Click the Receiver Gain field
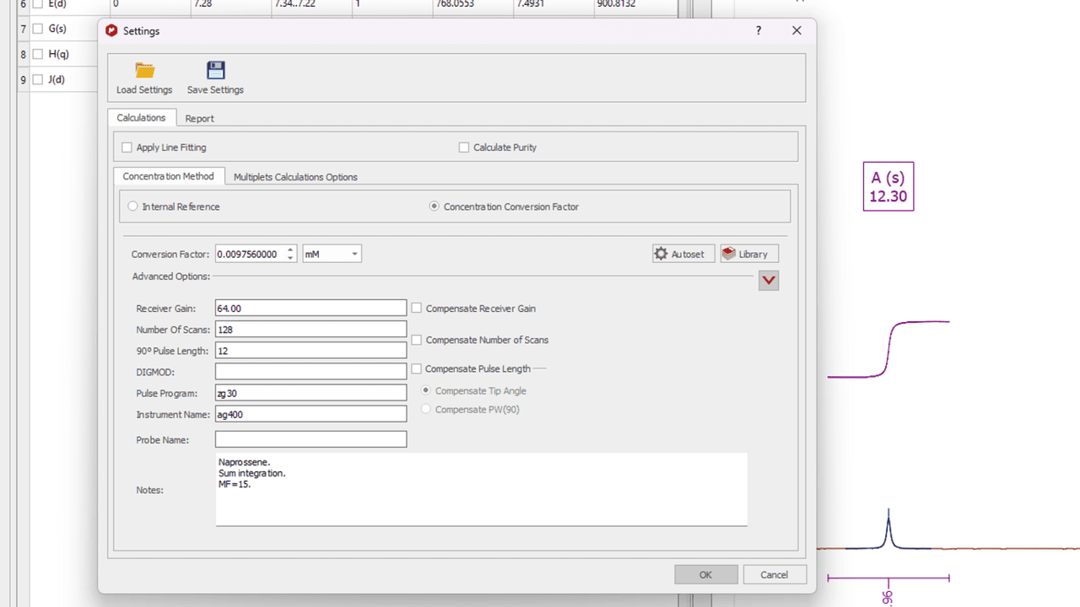Screen dimensions: 1080x607 click(310, 309)
